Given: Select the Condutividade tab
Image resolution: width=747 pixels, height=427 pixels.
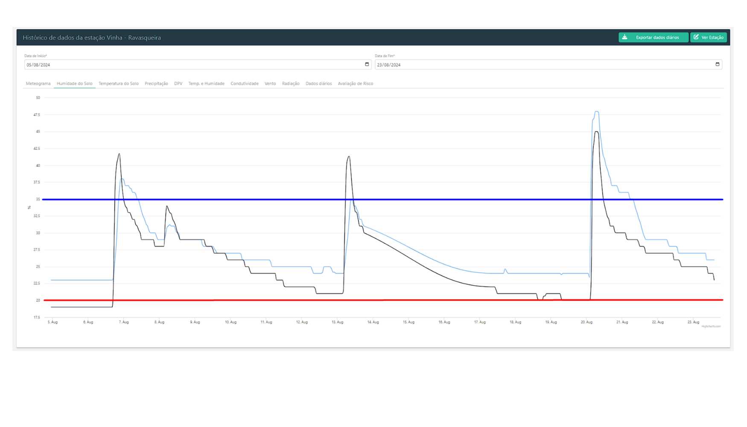Looking at the screenshot, I should (244, 84).
